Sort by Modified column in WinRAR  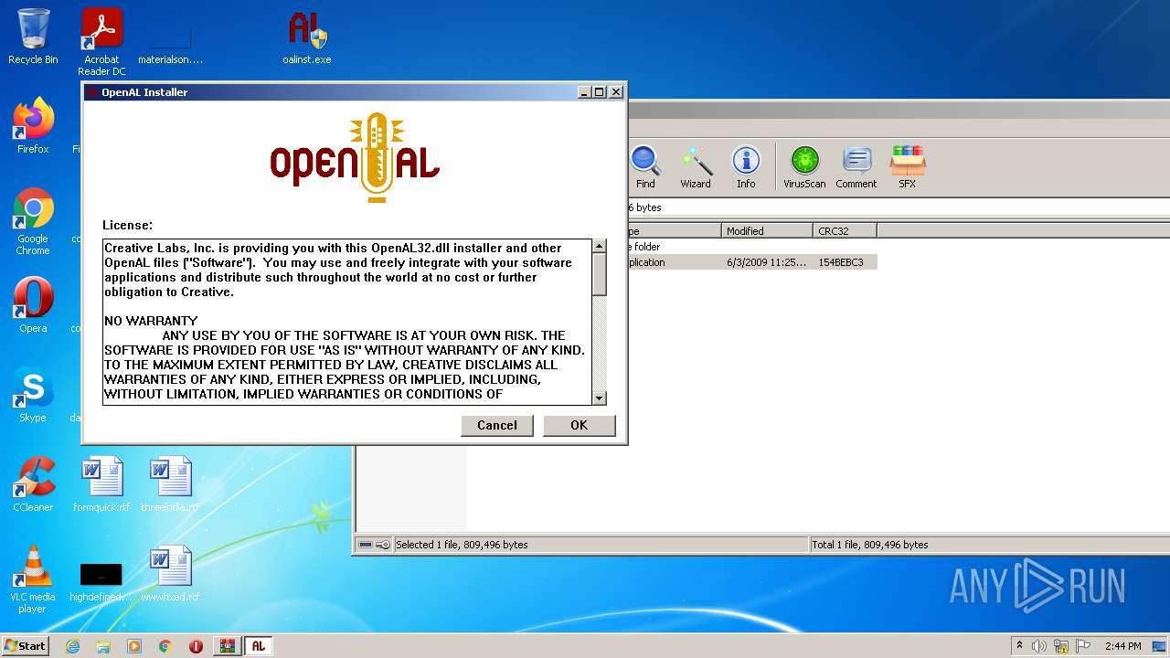(767, 231)
